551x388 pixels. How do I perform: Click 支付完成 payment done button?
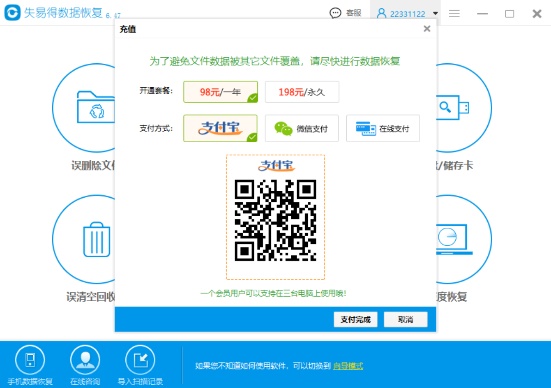tap(355, 320)
